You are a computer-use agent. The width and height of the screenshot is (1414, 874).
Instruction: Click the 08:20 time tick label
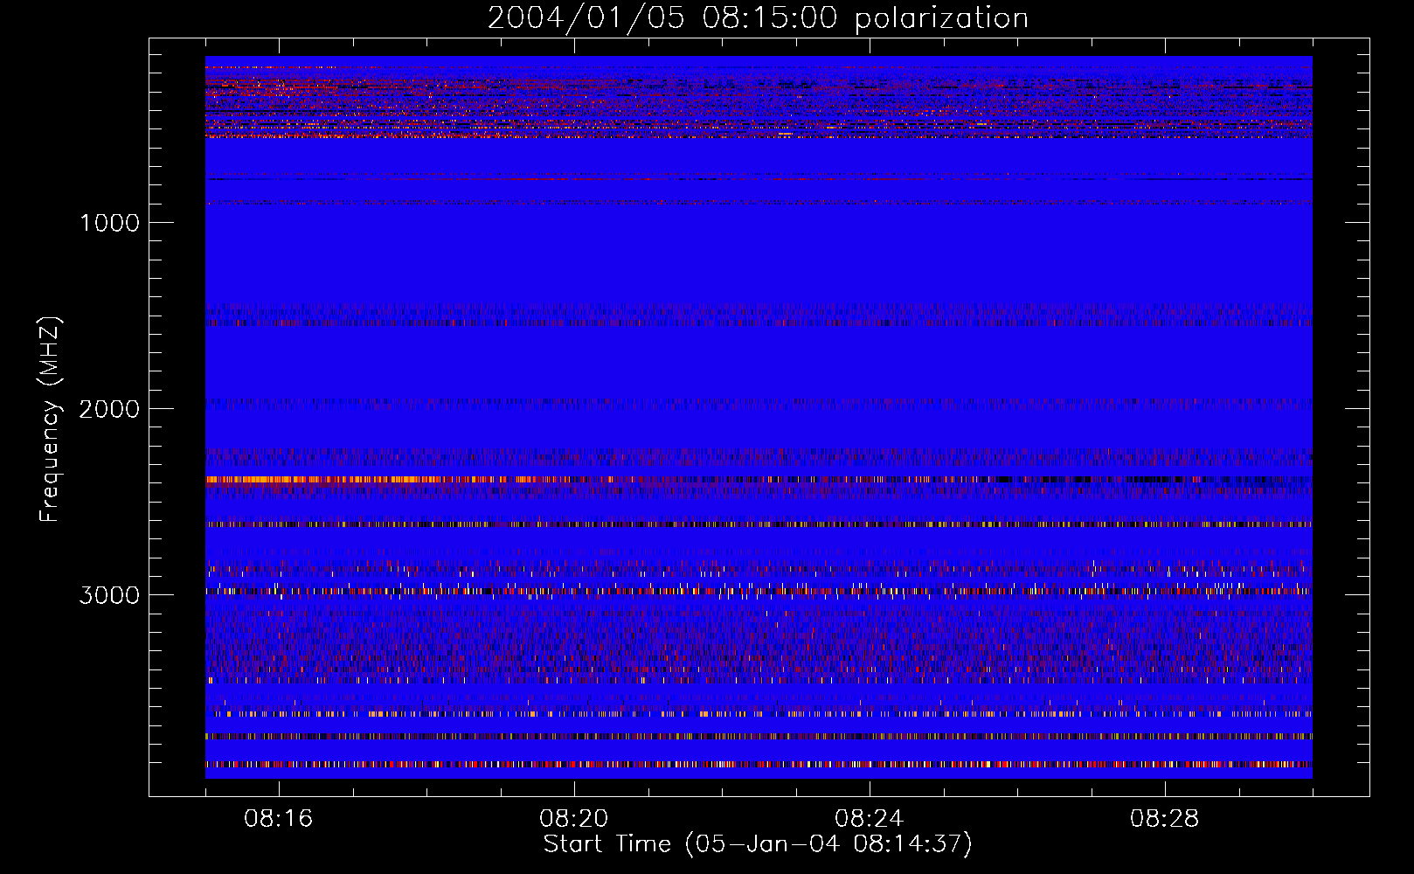point(574,819)
